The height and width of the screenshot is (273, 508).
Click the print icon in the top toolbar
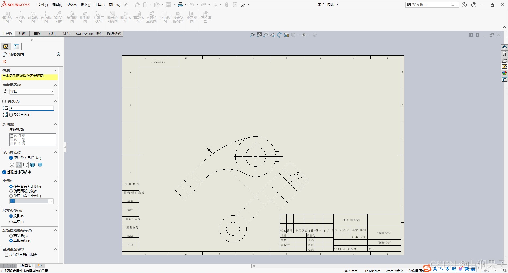180,5
